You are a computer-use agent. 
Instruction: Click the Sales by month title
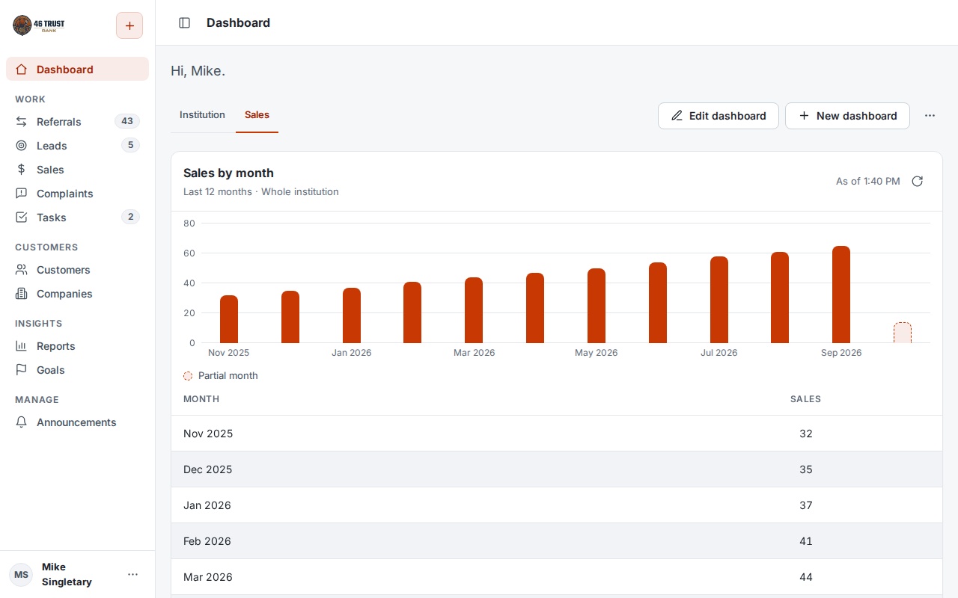pyautogui.click(x=228, y=173)
